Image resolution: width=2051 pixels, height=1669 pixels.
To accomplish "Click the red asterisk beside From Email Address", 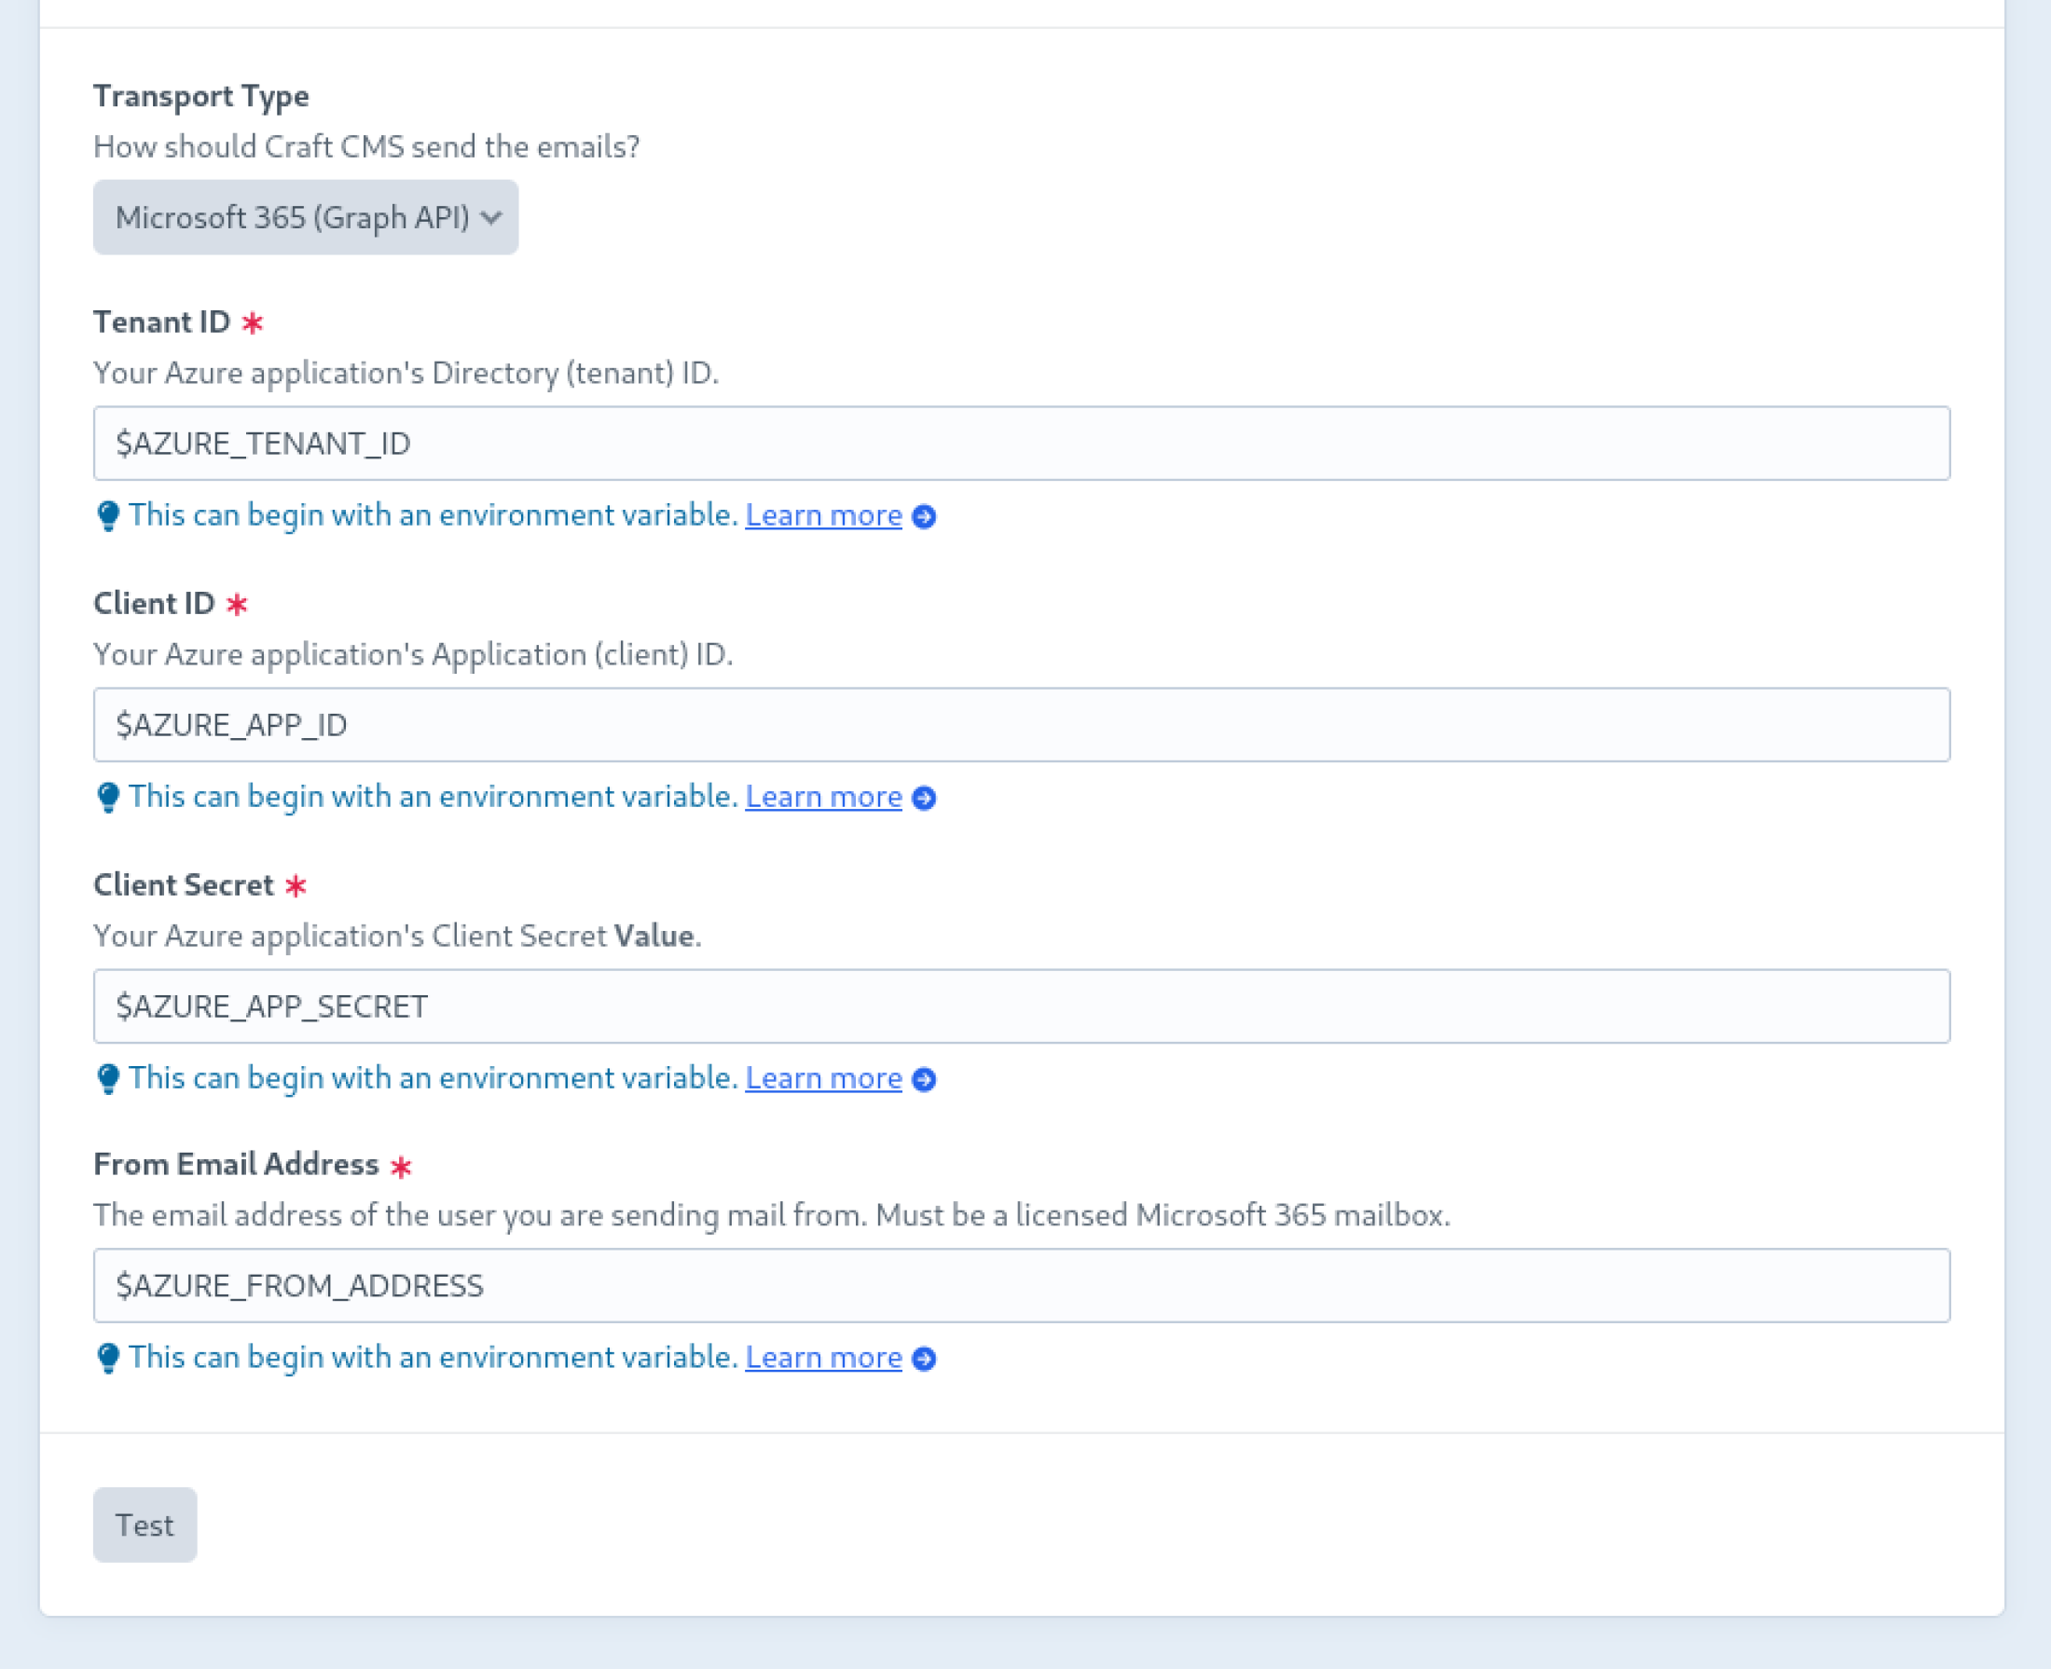I will (401, 1167).
